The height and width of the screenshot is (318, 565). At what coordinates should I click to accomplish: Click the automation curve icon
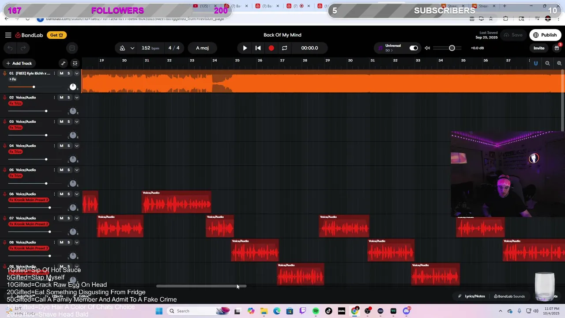coord(63,63)
